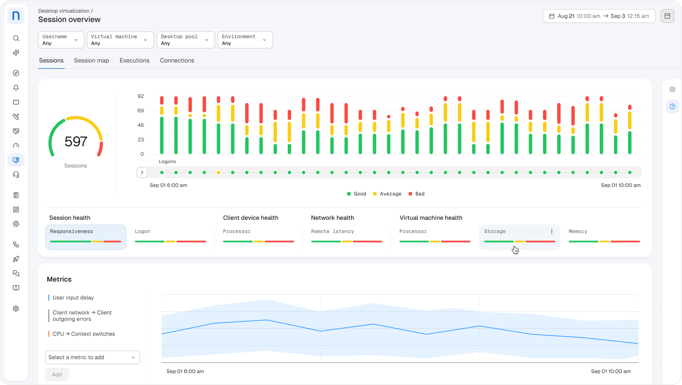682x385 pixels.
Task: Switch to the Session map tab
Action: point(92,61)
